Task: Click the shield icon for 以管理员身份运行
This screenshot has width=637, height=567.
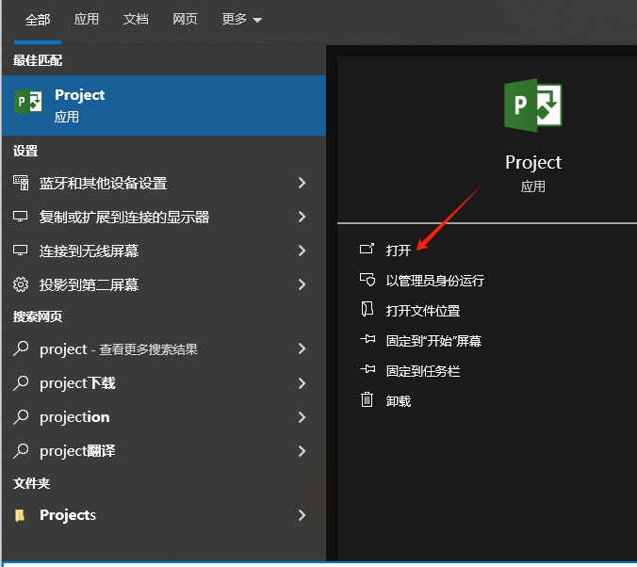Action: click(367, 279)
